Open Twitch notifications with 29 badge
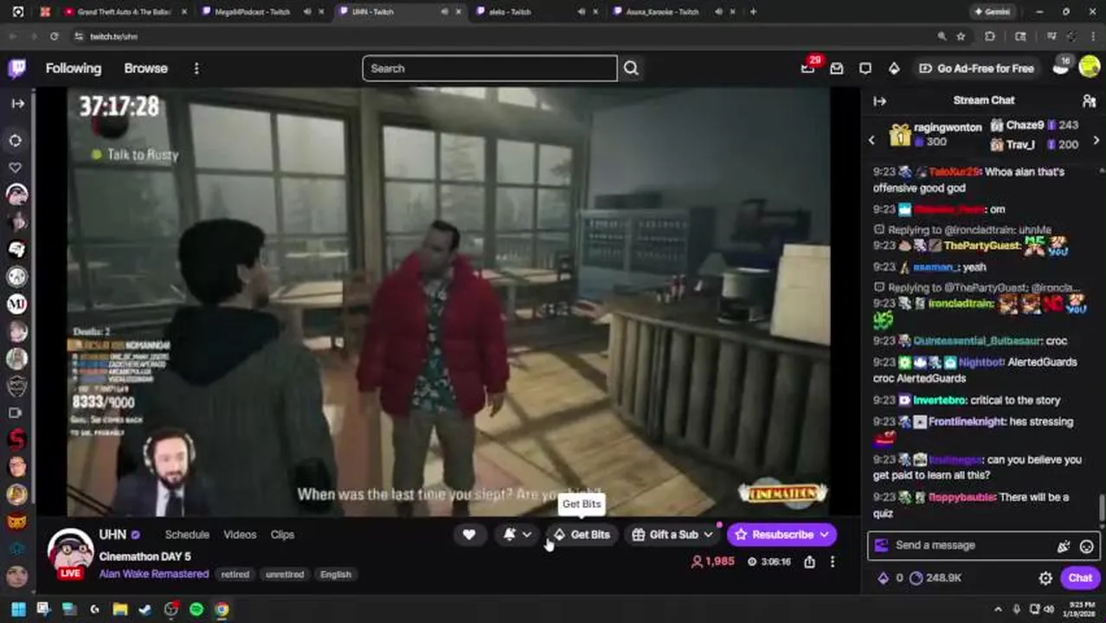The height and width of the screenshot is (623, 1106). [x=808, y=67]
